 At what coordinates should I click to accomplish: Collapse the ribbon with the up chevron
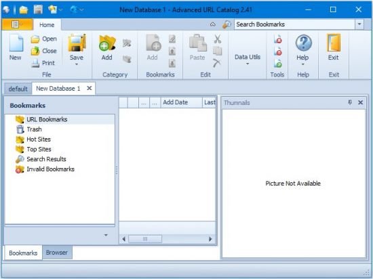coord(213,24)
